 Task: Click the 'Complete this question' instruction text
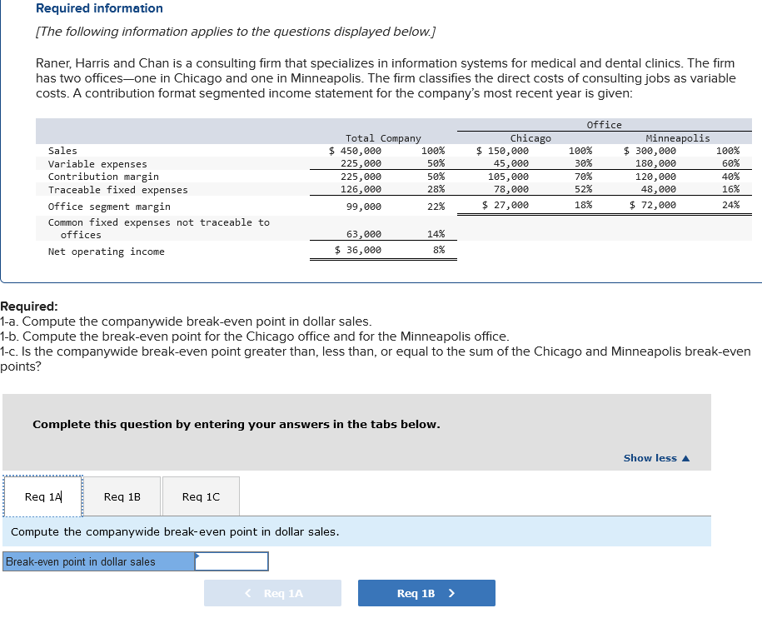237,425
